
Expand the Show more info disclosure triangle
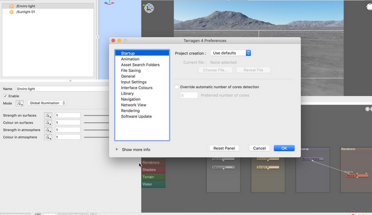tap(116, 150)
